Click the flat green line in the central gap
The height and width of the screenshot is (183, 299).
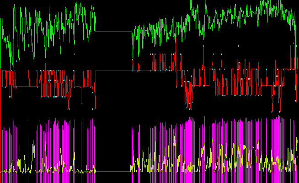click(113, 32)
